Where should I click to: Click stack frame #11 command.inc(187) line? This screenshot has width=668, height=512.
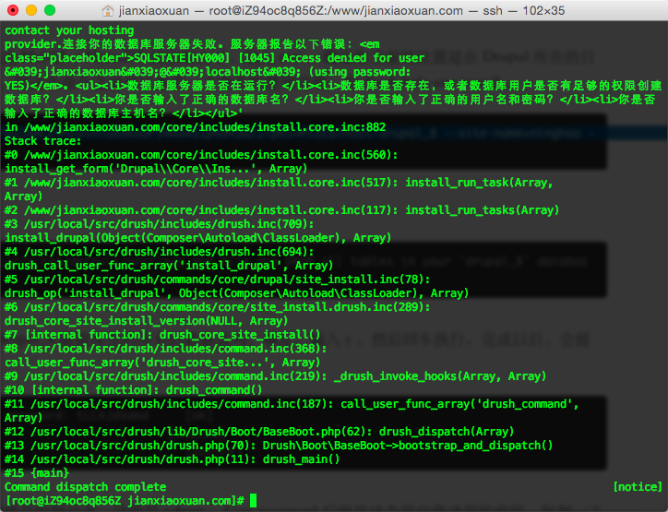tap(292, 404)
